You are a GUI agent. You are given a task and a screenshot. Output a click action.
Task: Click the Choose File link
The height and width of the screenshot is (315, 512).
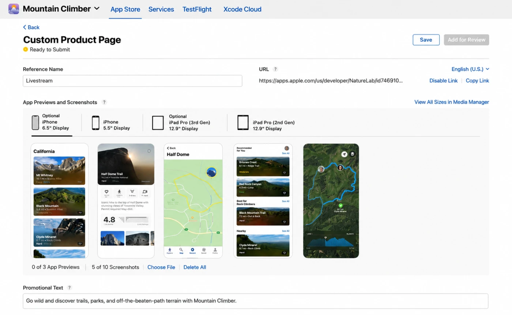161,267
